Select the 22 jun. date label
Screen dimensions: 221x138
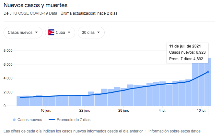tap(84, 111)
